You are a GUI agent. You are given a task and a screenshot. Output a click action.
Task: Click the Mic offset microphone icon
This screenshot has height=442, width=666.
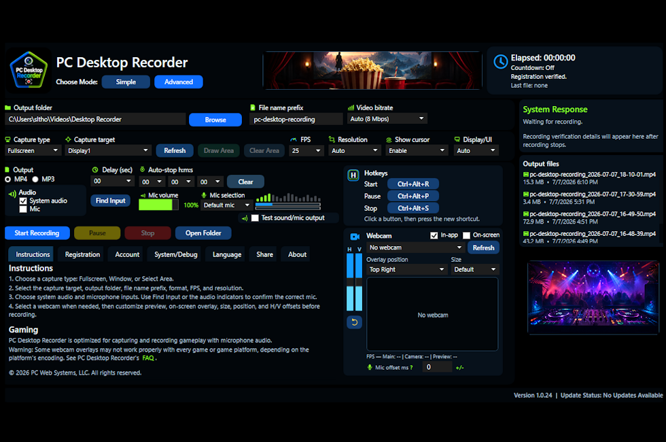coord(370,367)
